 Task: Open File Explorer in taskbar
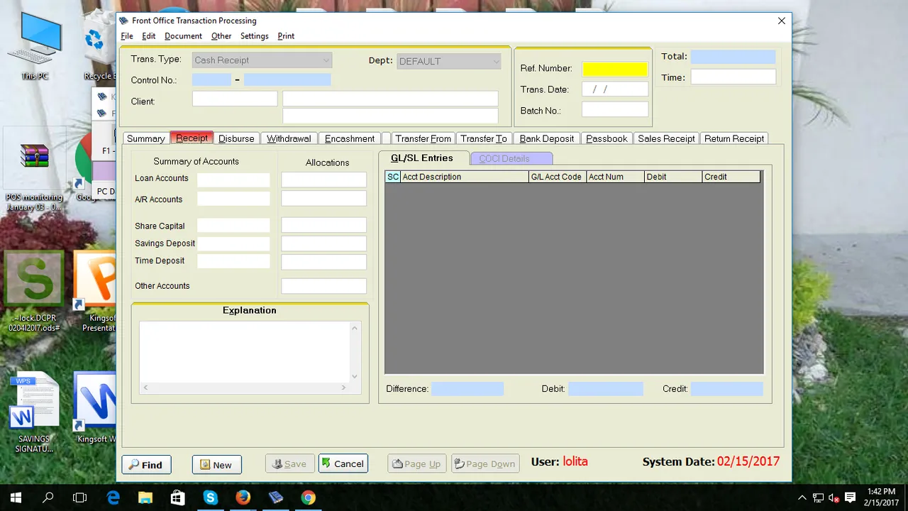pos(145,498)
